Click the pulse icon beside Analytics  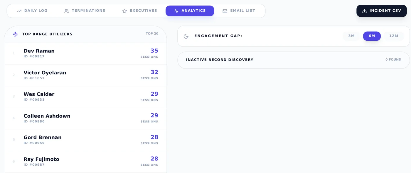[x=176, y=11]
